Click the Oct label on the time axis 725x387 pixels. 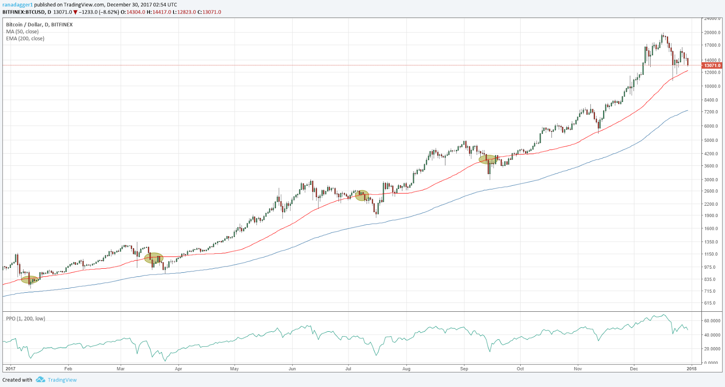click(x=520, y=368)
